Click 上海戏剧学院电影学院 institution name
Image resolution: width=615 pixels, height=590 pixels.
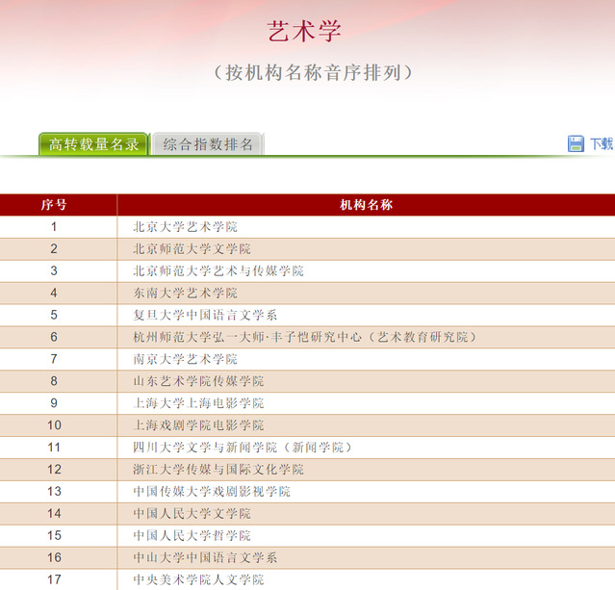point(198,425)
